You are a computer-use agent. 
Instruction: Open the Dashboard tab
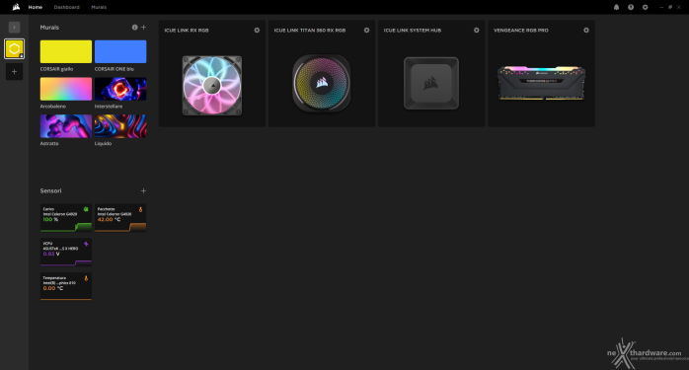tap(67, 7)
